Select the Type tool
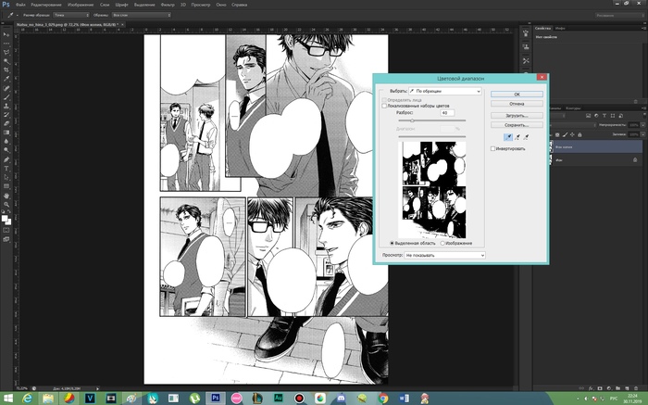This screenshot has height=405, width=648. [x=6, y=169]
